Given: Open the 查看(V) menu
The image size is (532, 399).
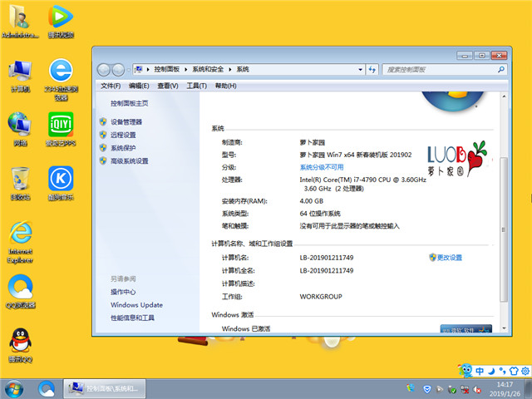Looking at the screenshot, I should [x=168, y=86].
